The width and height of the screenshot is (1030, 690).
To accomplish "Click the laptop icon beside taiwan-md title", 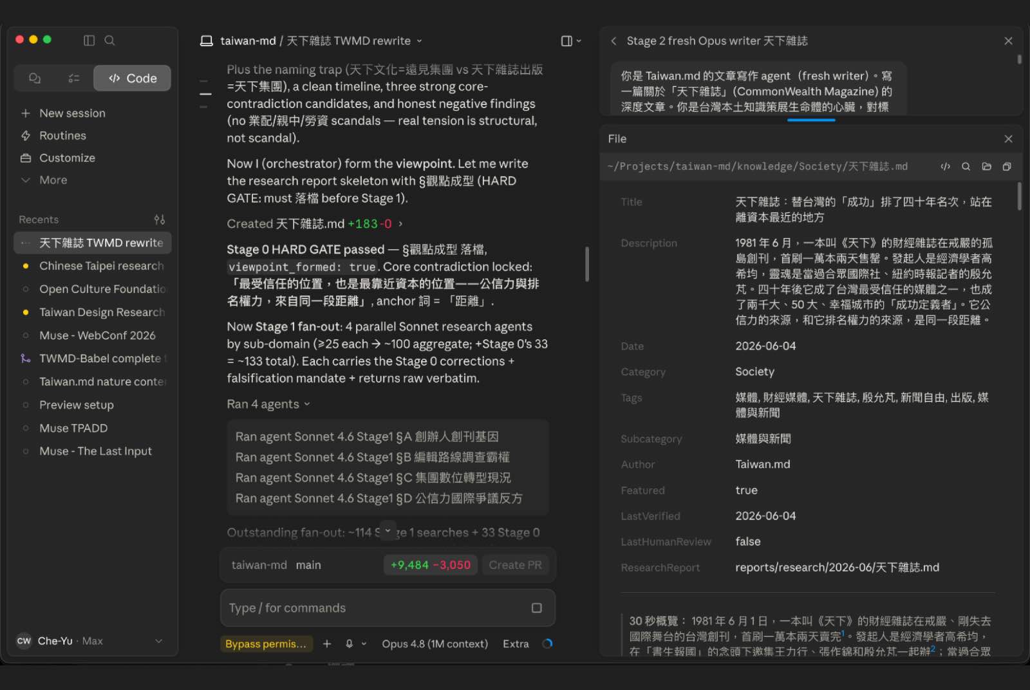I will pyautogui.click(x=207, y=41).
